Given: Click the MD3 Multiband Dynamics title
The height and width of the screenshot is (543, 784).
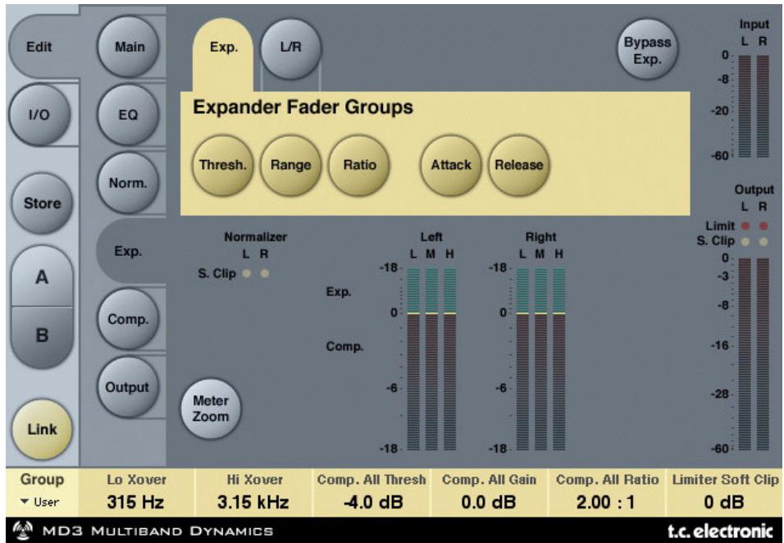Looking at the screenshot, I should pos(158,531).
